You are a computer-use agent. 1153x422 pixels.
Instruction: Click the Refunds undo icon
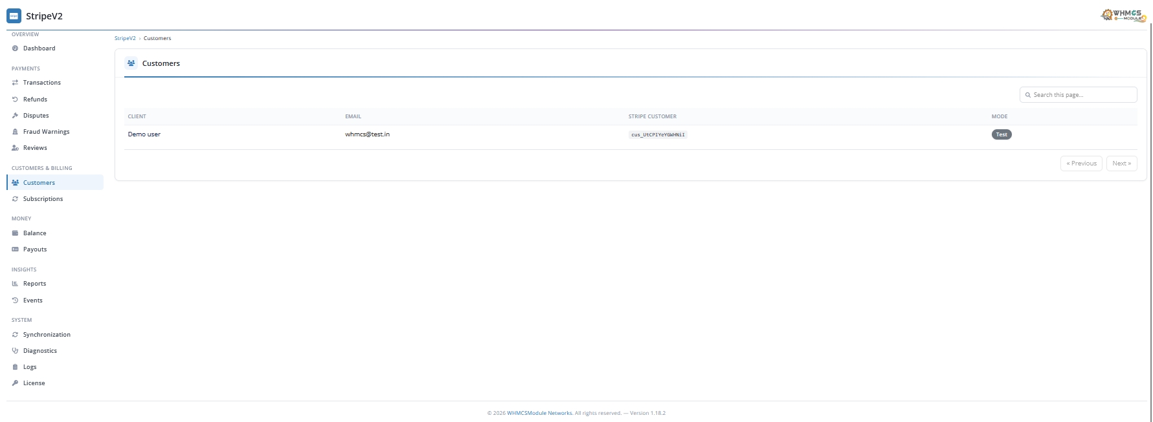[x=15, y=100]
